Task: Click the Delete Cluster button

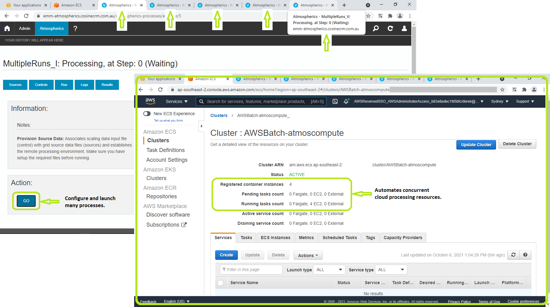Action: 517,144
